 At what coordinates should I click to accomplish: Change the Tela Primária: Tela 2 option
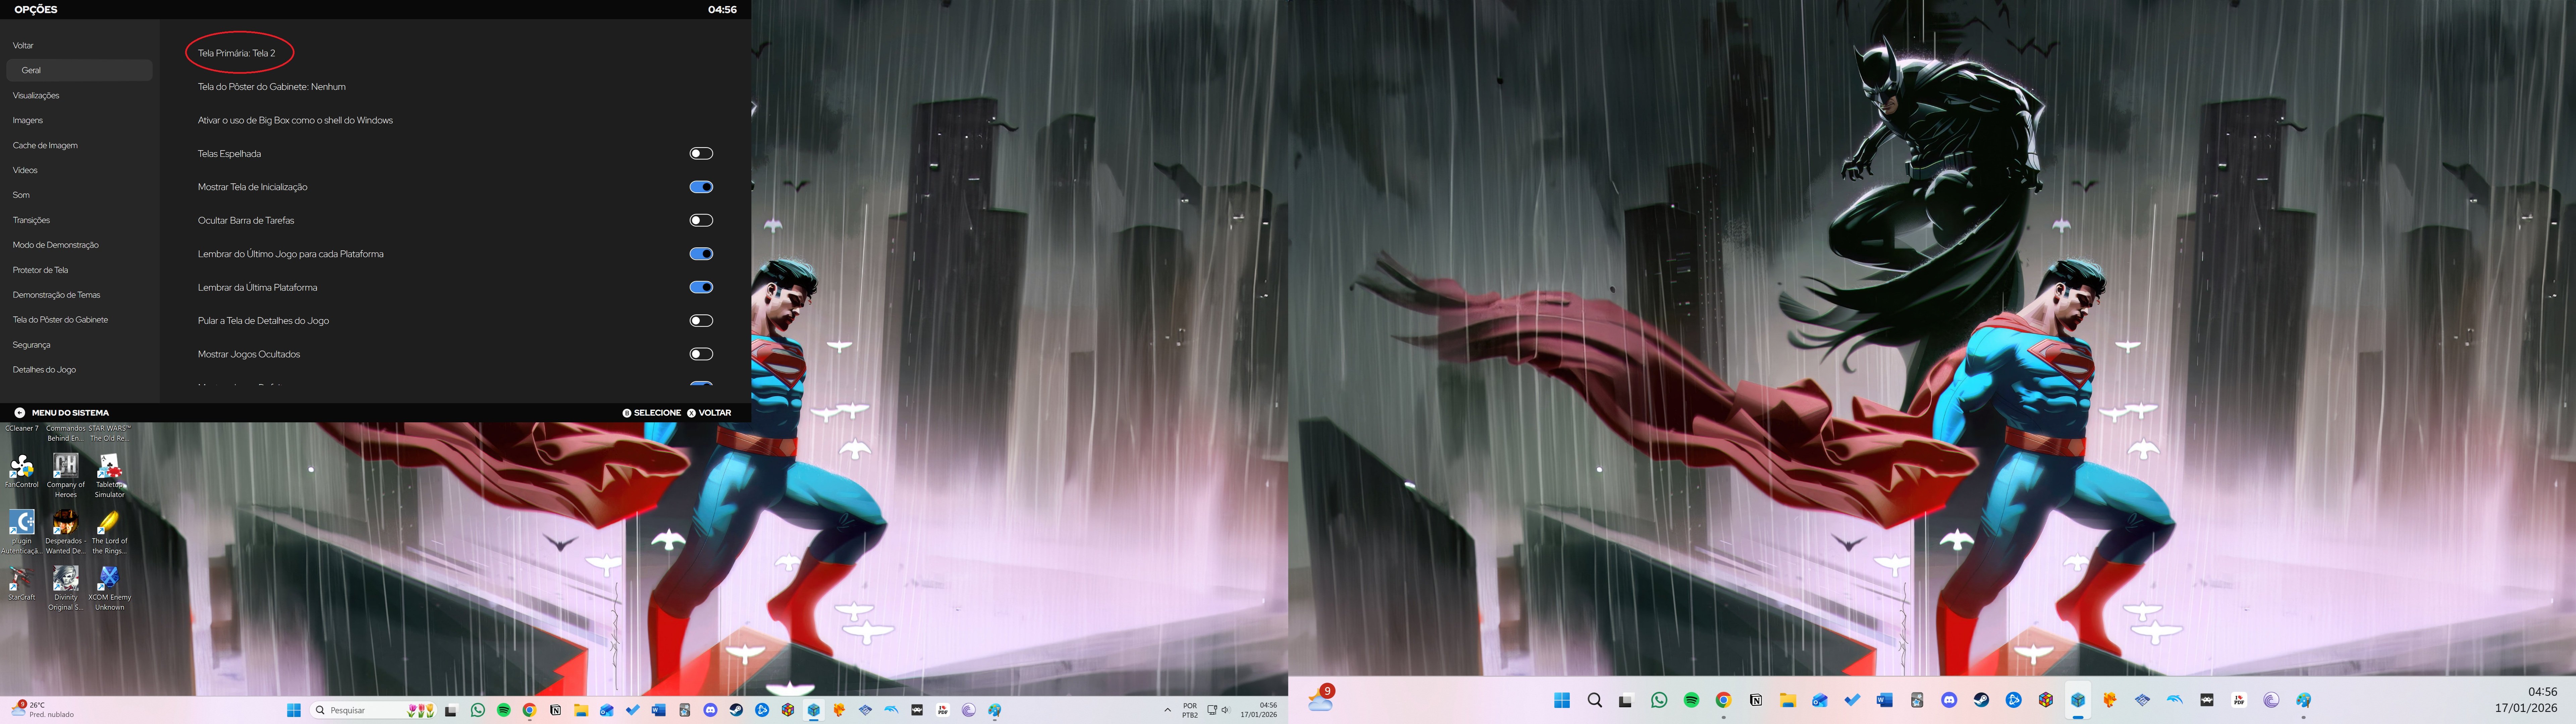237,53
